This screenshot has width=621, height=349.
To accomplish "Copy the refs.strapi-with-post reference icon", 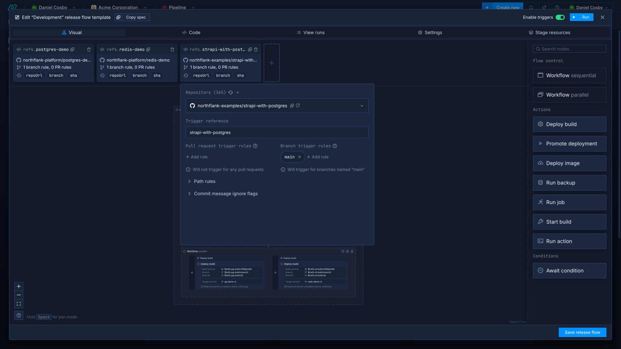I will coord(250,49).
